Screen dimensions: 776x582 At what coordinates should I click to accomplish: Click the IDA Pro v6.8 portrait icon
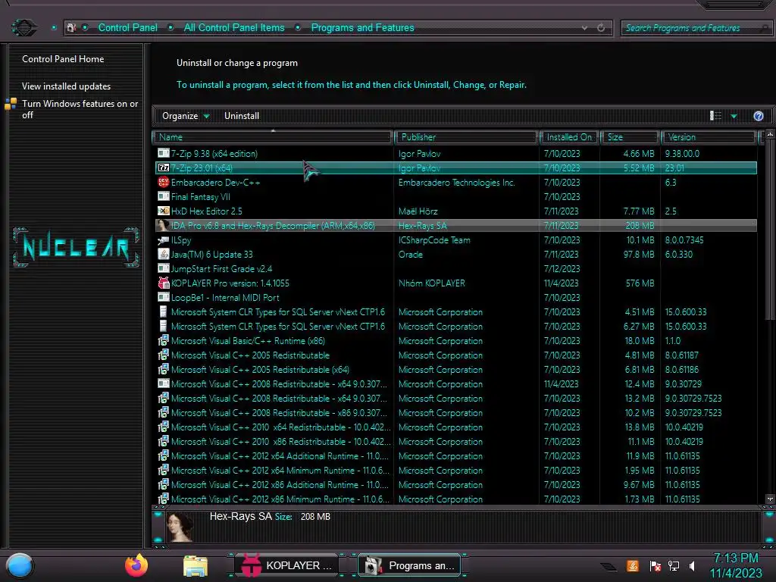[x=164, y=225]
